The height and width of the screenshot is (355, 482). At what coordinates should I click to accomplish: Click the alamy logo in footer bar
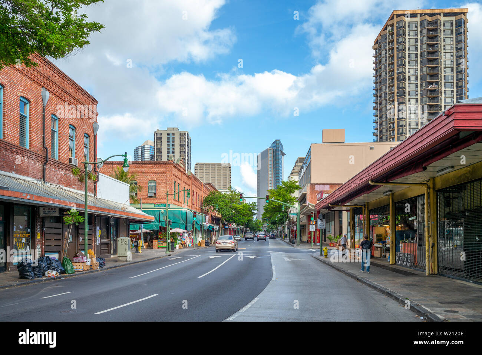37,338
